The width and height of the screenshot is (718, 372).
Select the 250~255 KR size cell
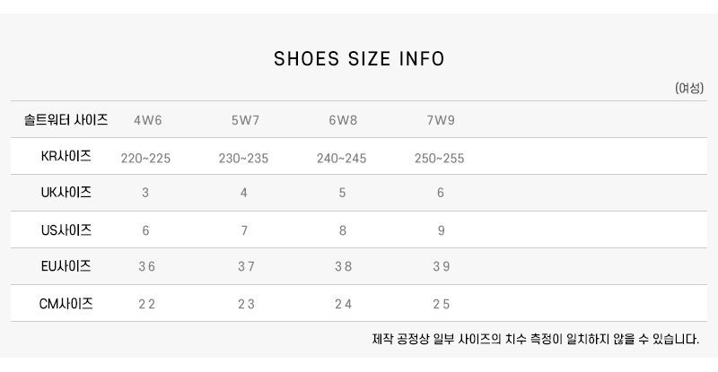pyautogui.click(x=440, y=159)
